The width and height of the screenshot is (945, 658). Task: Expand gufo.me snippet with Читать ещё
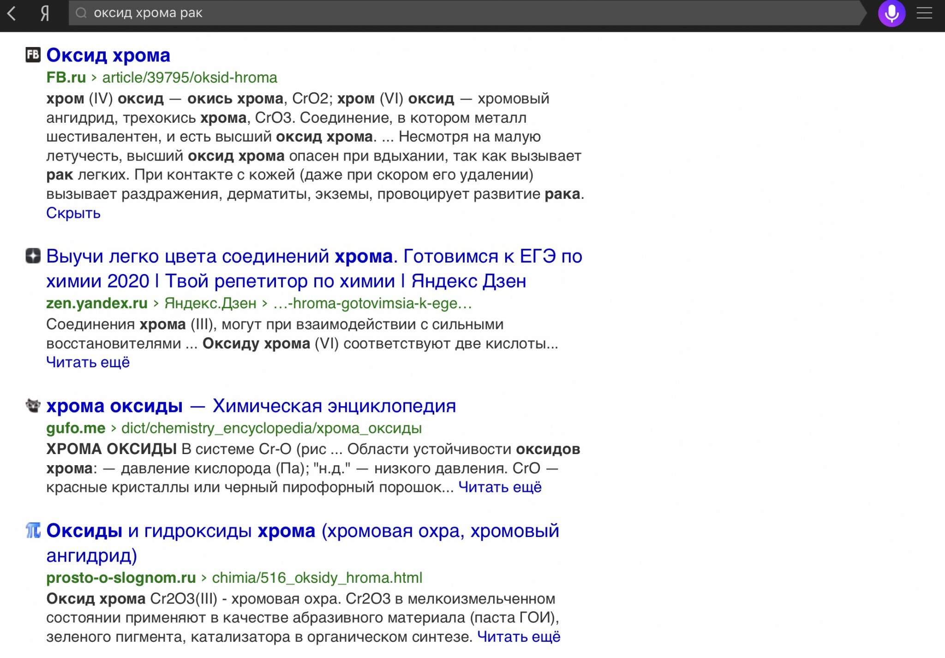coord(500,487)
